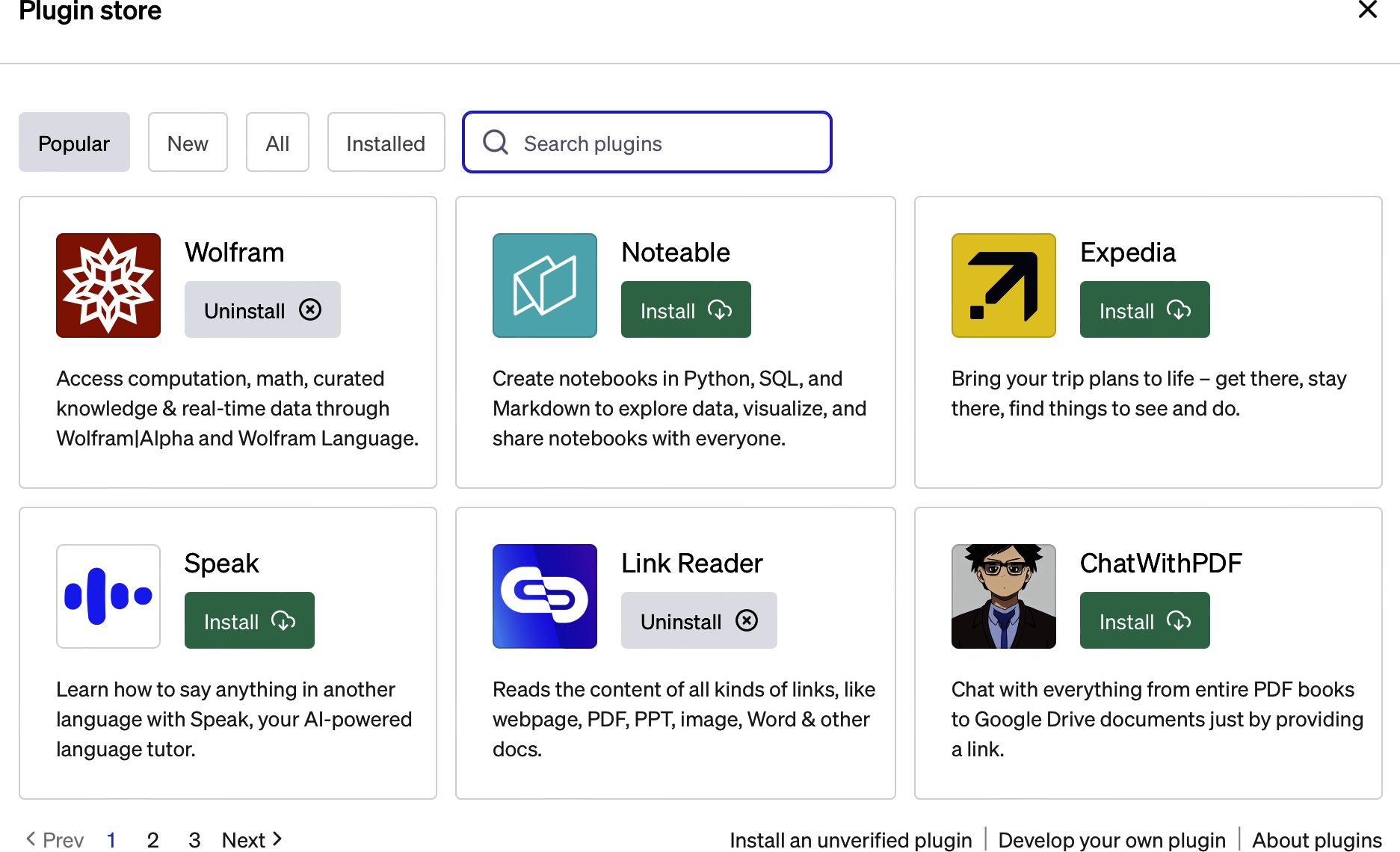Click the Wolfram plugin title
Viewport: 1400px width, 852px height.
click(235, 253)
